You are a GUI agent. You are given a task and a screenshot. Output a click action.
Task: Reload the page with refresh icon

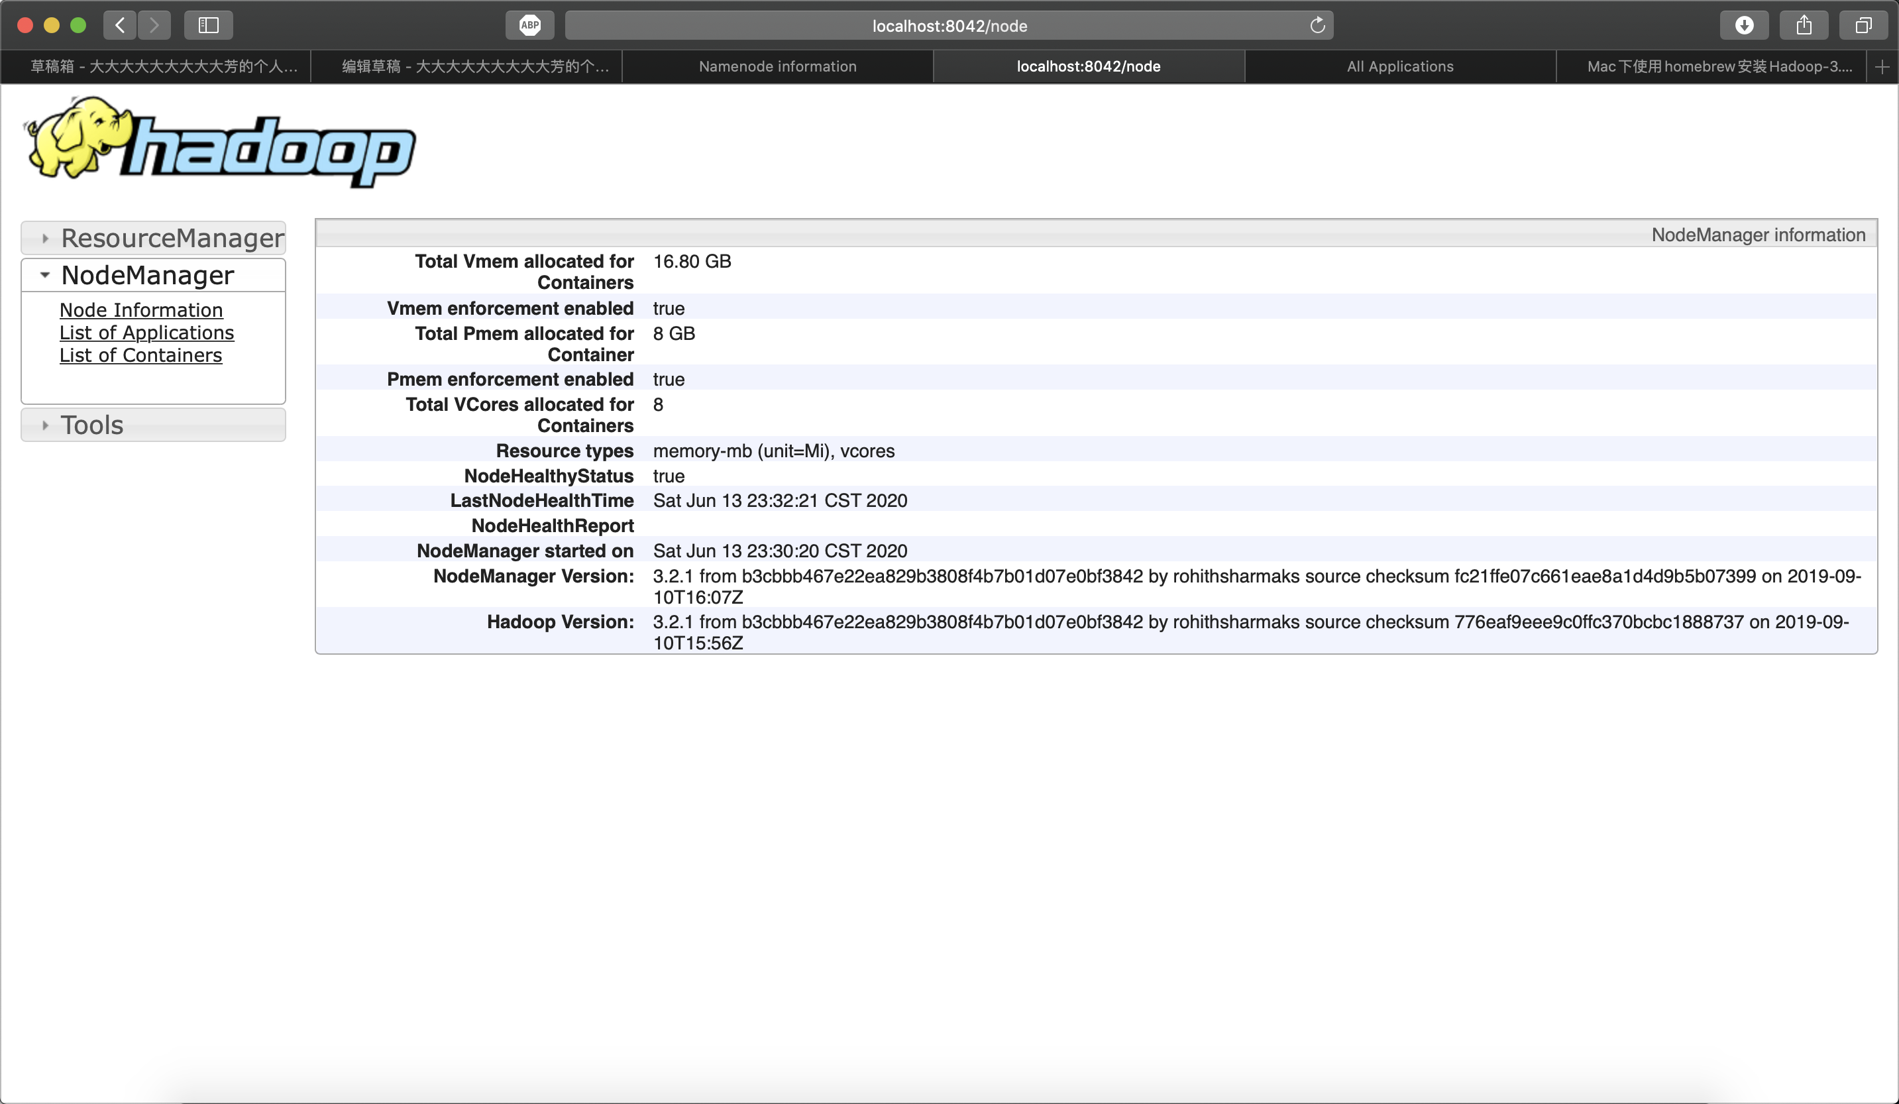[x=1317, y=26]
